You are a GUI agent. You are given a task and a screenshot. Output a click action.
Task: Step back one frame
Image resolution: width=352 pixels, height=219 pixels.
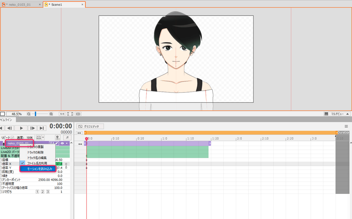pyautogui.click(x=10, y=128)
